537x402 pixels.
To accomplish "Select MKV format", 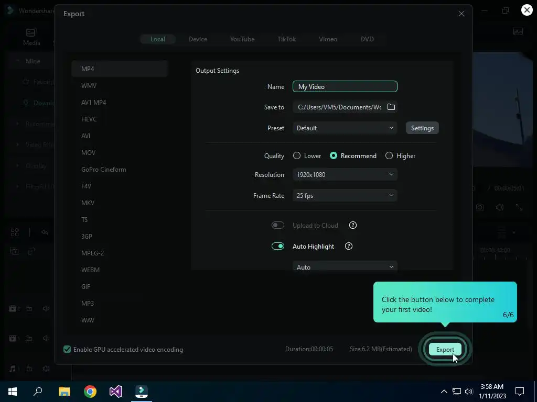I will click(120, 203).
